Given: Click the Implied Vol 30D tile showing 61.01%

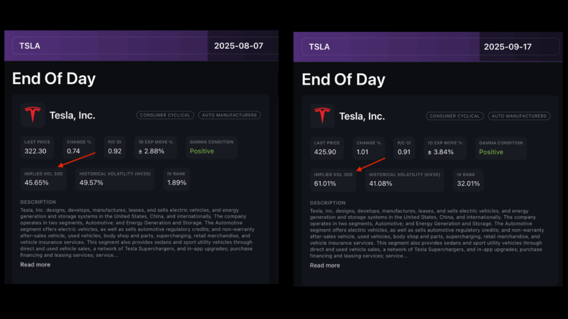Looking at the screenshot, I should click(x=333, y=179).
